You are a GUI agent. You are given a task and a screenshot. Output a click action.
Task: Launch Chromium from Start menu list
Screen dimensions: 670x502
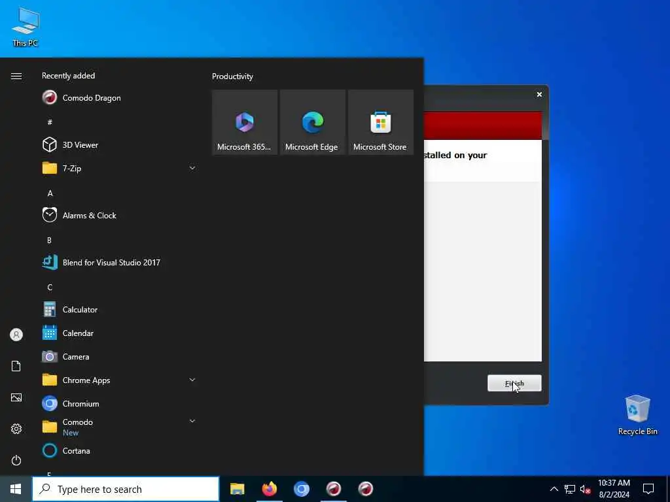[x=119, y=403]
